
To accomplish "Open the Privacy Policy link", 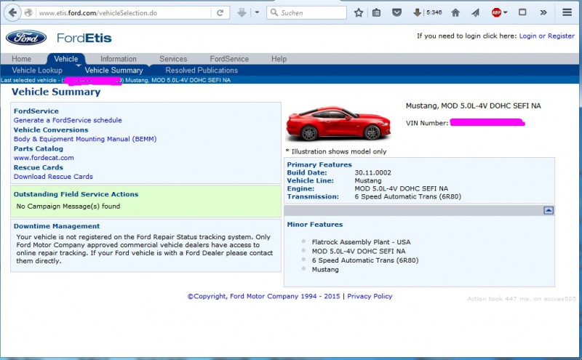I will tap(370, 296).
